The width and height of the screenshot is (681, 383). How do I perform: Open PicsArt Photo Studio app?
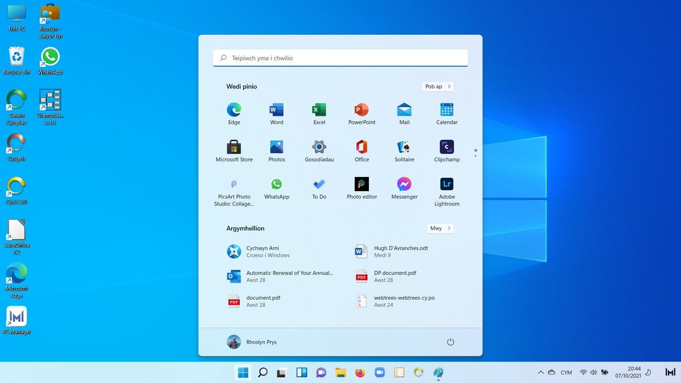[x=234, y=192]
